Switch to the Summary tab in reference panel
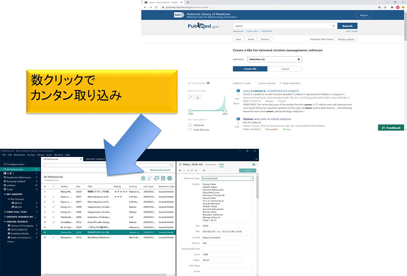 click(210, 165)
